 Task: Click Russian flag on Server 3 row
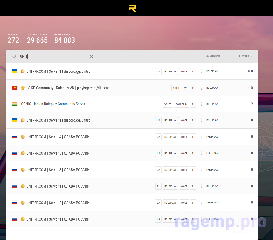click(x=15, y=170)
